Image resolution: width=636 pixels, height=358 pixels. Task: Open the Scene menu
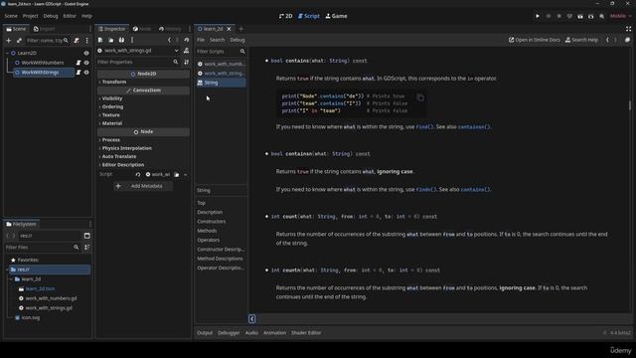pos(11,16)
